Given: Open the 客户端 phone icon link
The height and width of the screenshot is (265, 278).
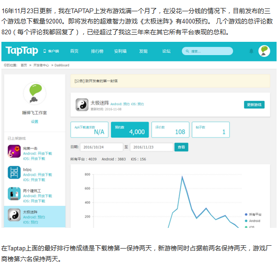Looking at the screenshot, I should point(51,51).
